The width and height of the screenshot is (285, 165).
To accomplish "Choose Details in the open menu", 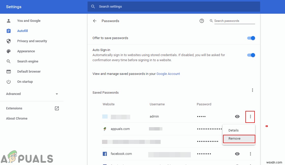I will point(233,130).
